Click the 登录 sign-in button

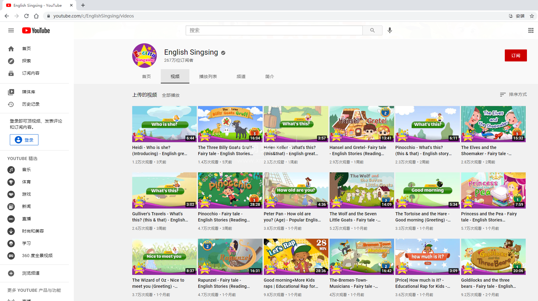tap(24, 140)
